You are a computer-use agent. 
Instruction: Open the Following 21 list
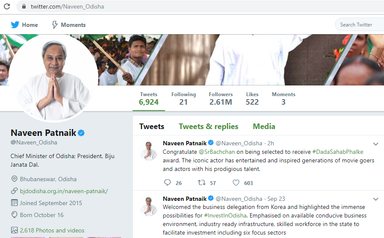click(184, 99)
